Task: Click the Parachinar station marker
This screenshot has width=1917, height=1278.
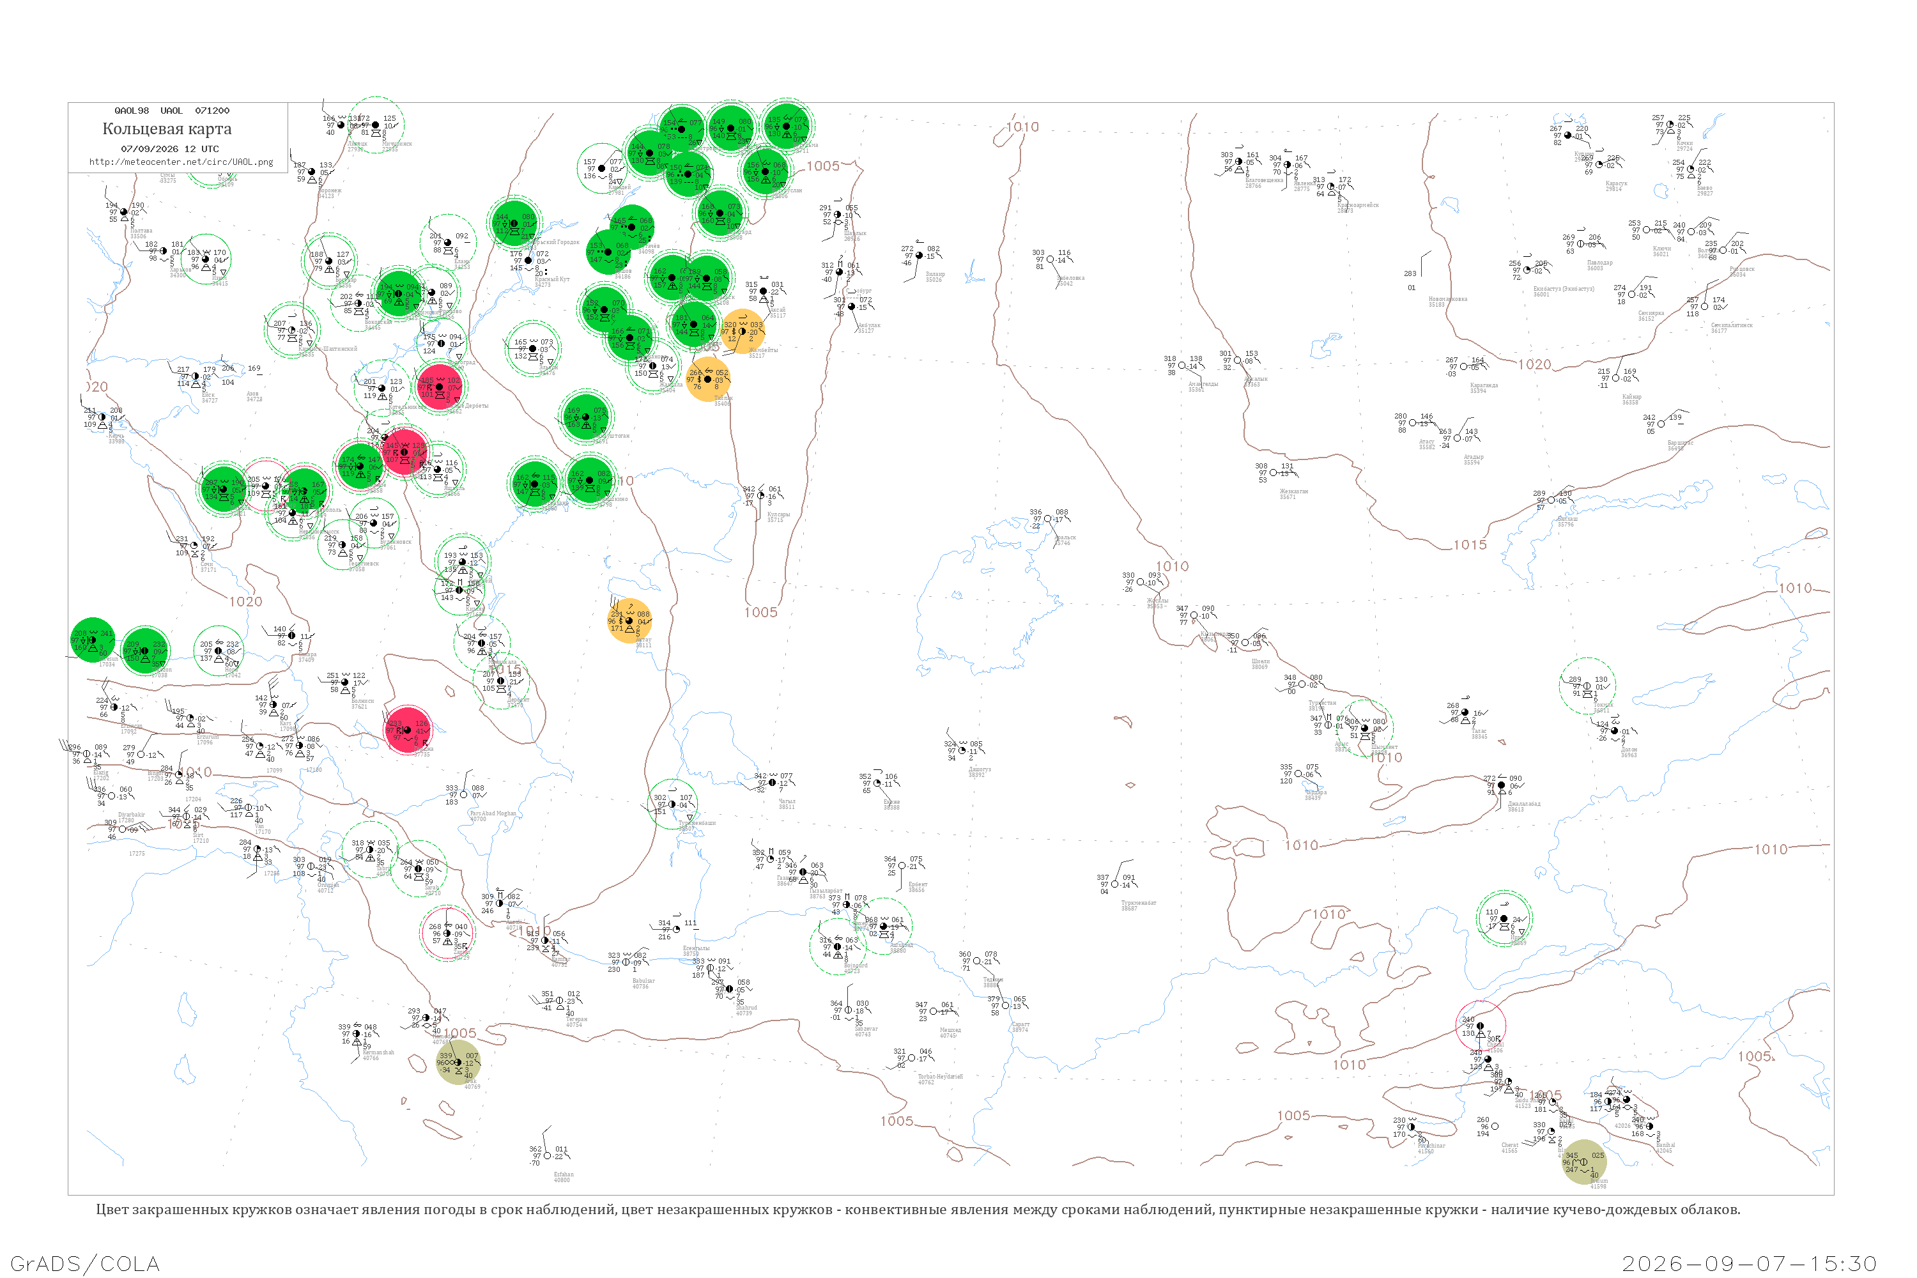Action: [1411, 1127]
